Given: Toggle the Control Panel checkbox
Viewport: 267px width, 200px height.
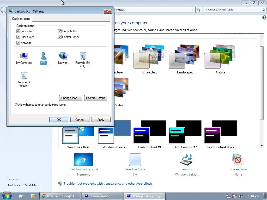Looking at the screenshot, I should (x=60, y=37).
